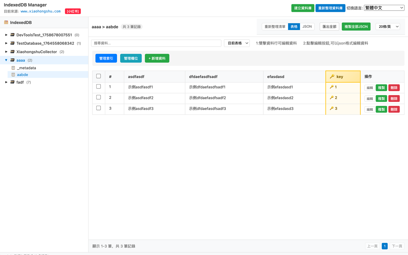This screenshot has height=255, width=408.
Task: Click the key icon in row 1
Action: (x=331, y=87)
